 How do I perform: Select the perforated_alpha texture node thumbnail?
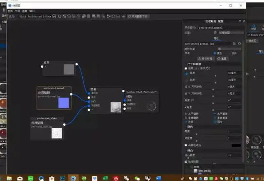click(58, 133)
